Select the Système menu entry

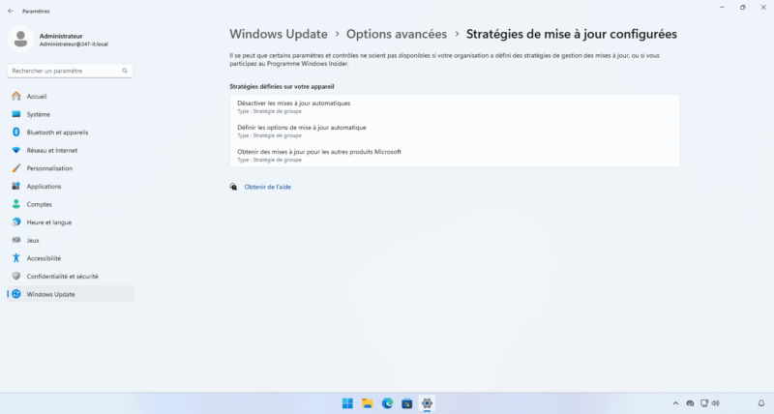[38, 114]
